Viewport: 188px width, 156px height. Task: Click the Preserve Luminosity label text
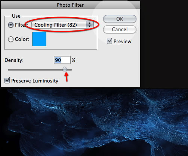(35, 81)
